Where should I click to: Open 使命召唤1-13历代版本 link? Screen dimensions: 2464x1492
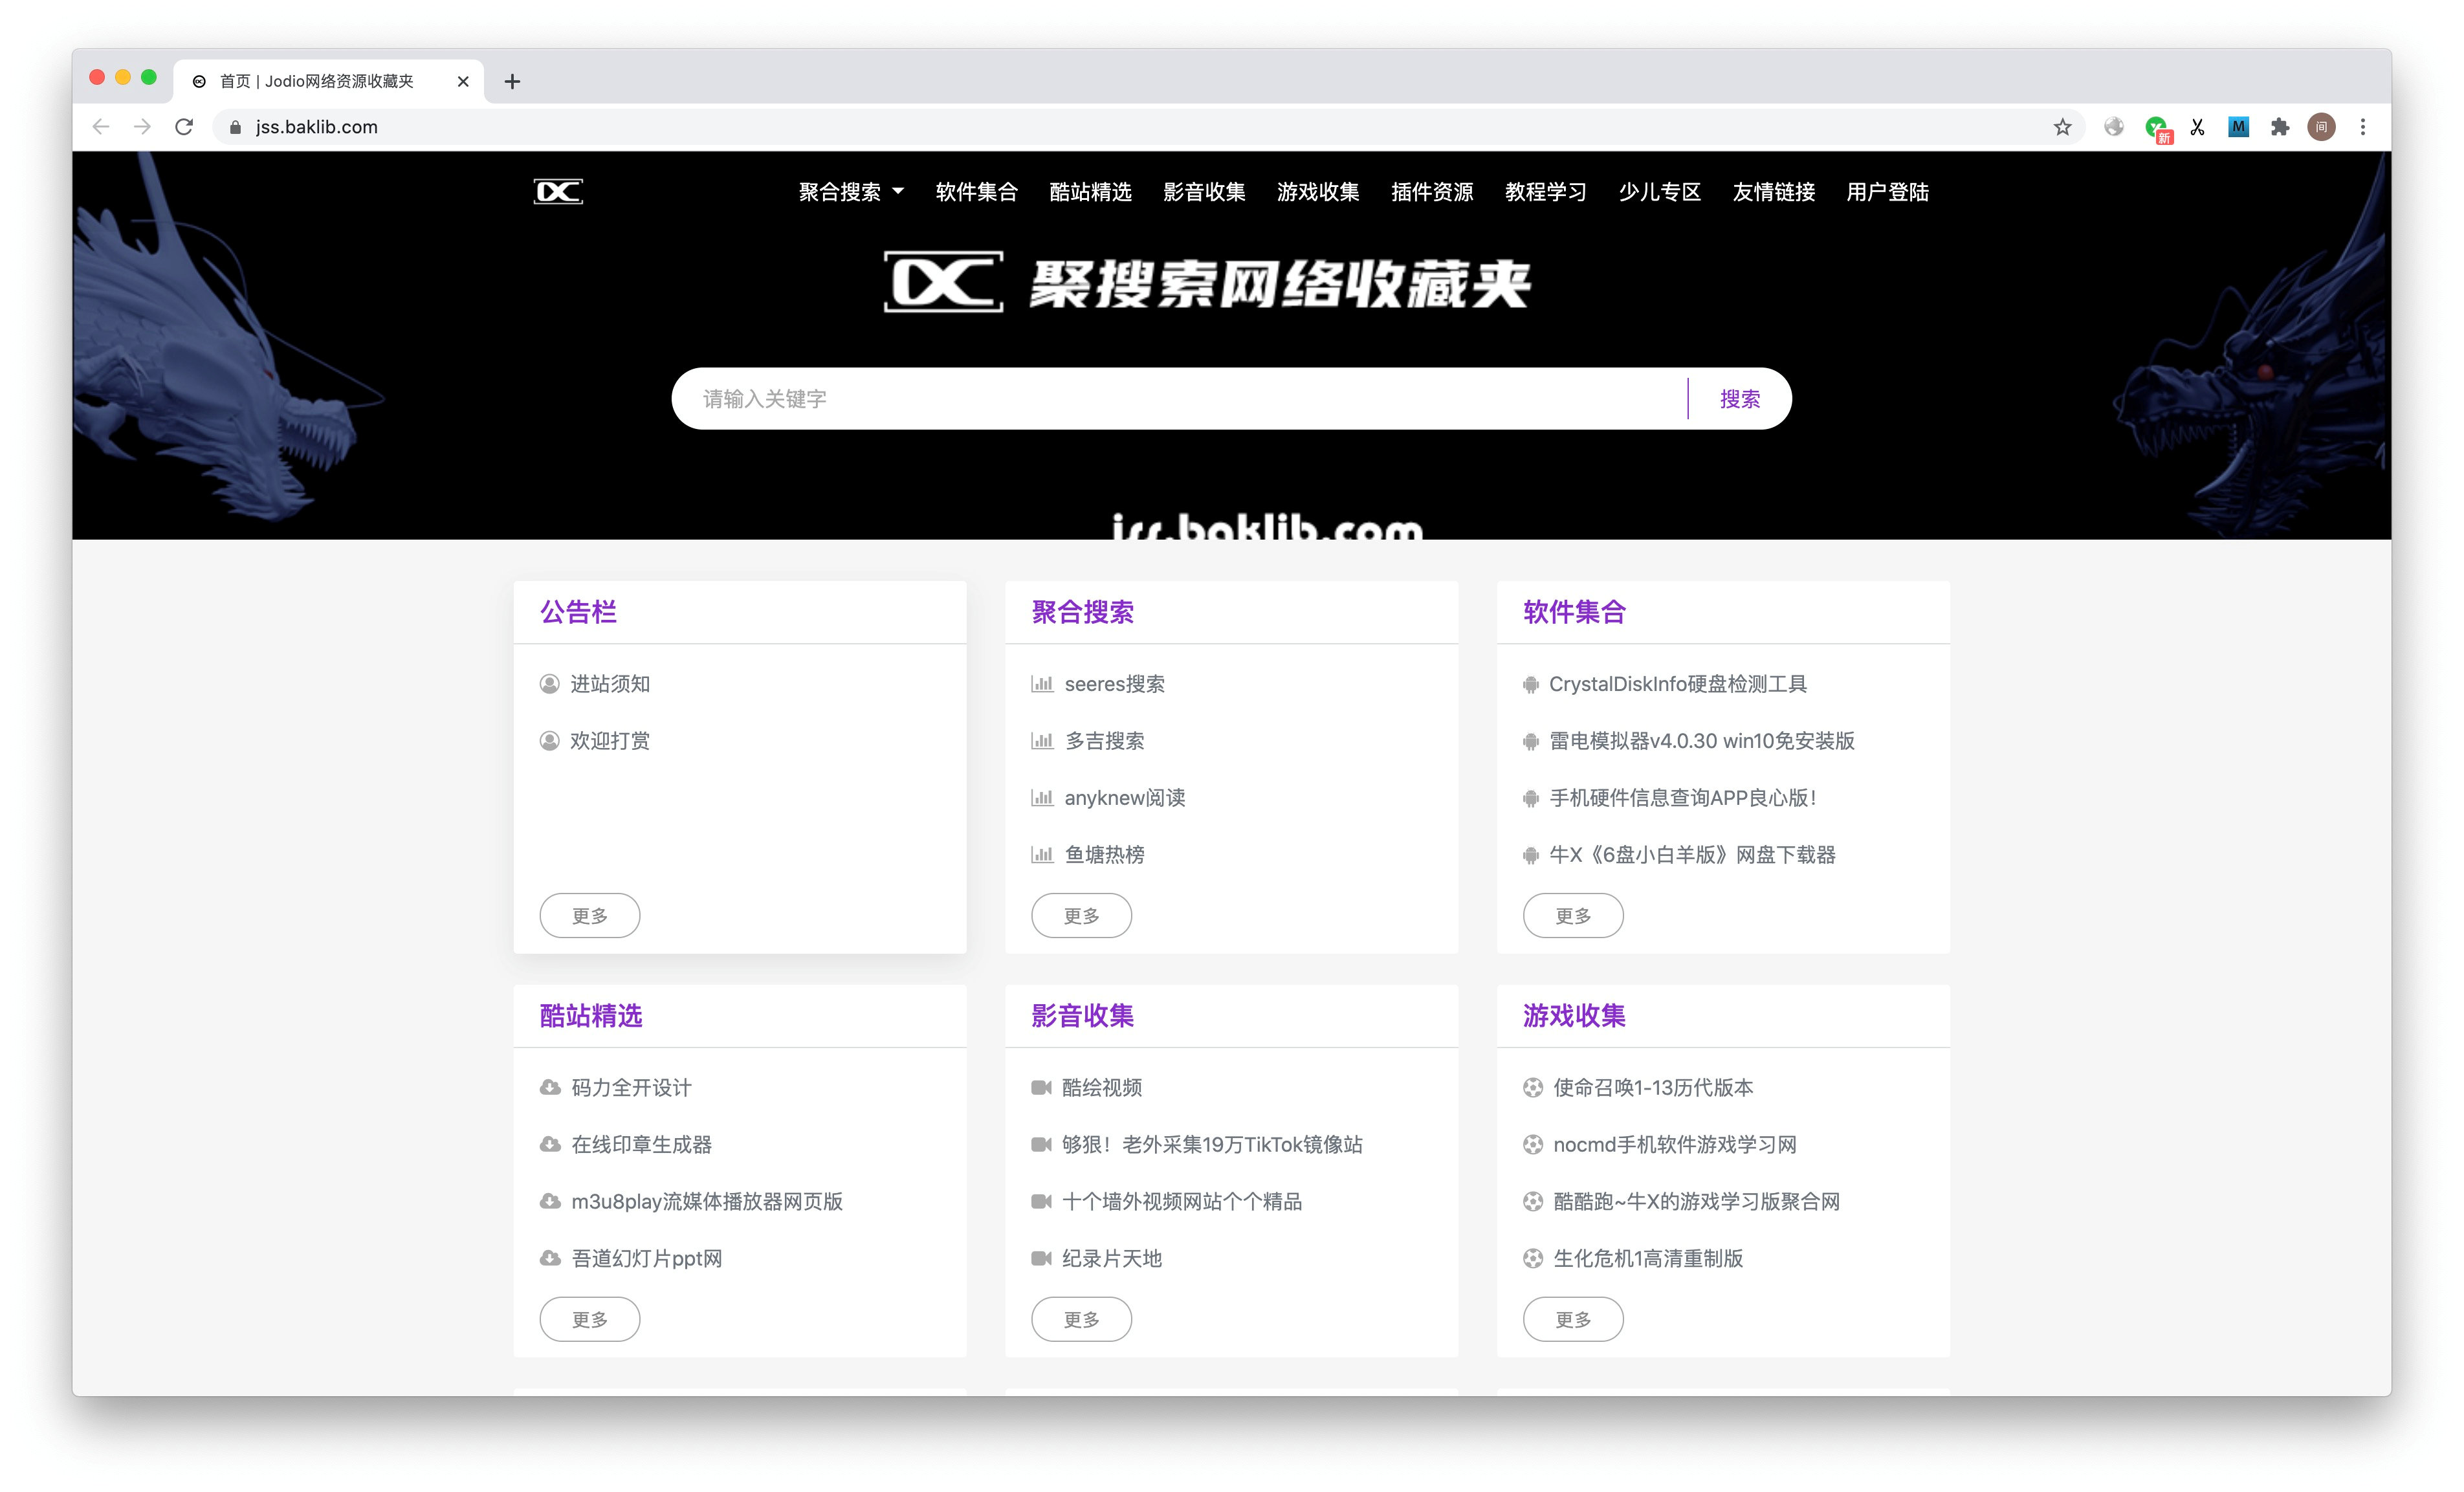(1653, 1088)
